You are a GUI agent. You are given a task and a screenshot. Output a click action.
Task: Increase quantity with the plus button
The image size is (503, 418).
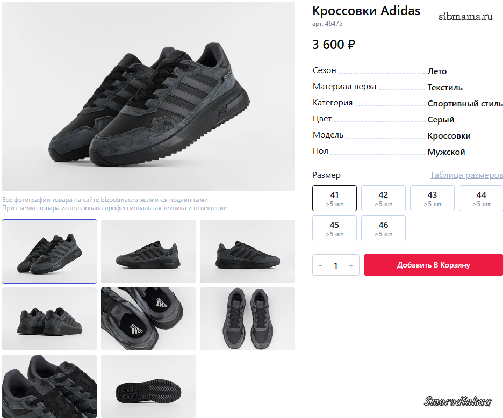[x=351, y=265]
